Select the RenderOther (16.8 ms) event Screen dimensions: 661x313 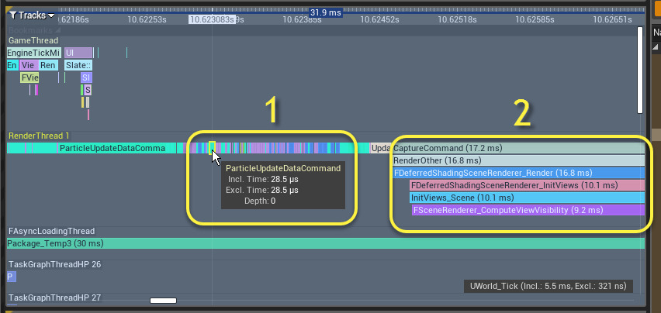click(x=518, y=160)
